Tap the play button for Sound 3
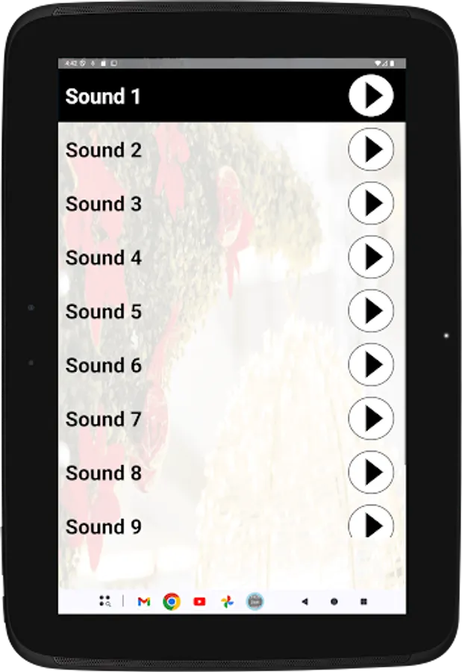Image resolution: width=462 pixels, height=672 pixels. point(371,203)
